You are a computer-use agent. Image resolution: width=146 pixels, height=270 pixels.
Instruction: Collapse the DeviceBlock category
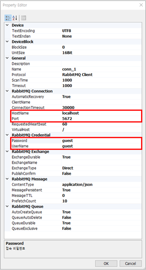click(7, 42)
